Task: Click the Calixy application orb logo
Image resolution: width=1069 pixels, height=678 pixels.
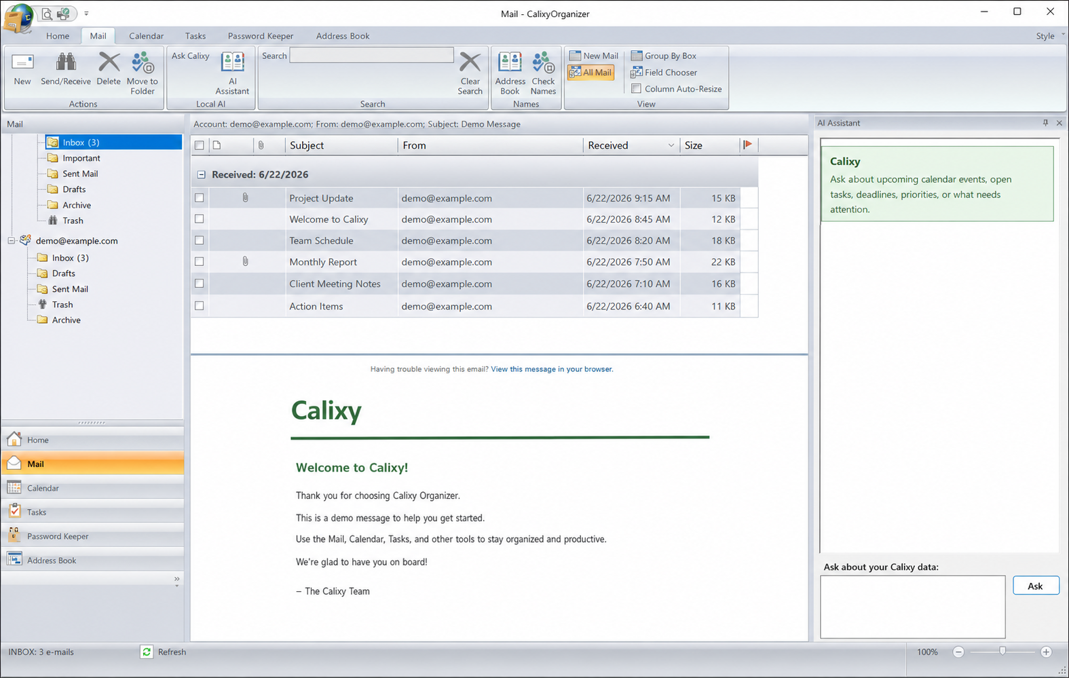Action: [18, 18]
